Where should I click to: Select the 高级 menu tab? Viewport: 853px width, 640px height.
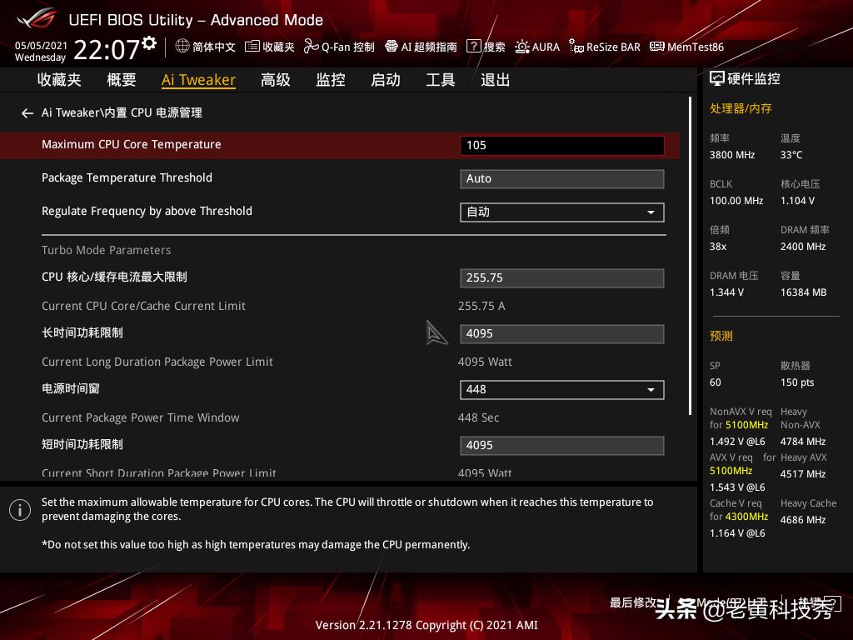coord(275,79)
